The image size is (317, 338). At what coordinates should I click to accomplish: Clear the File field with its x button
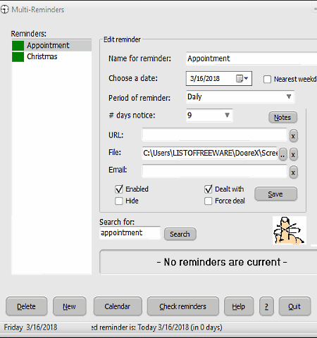point(293,154)
